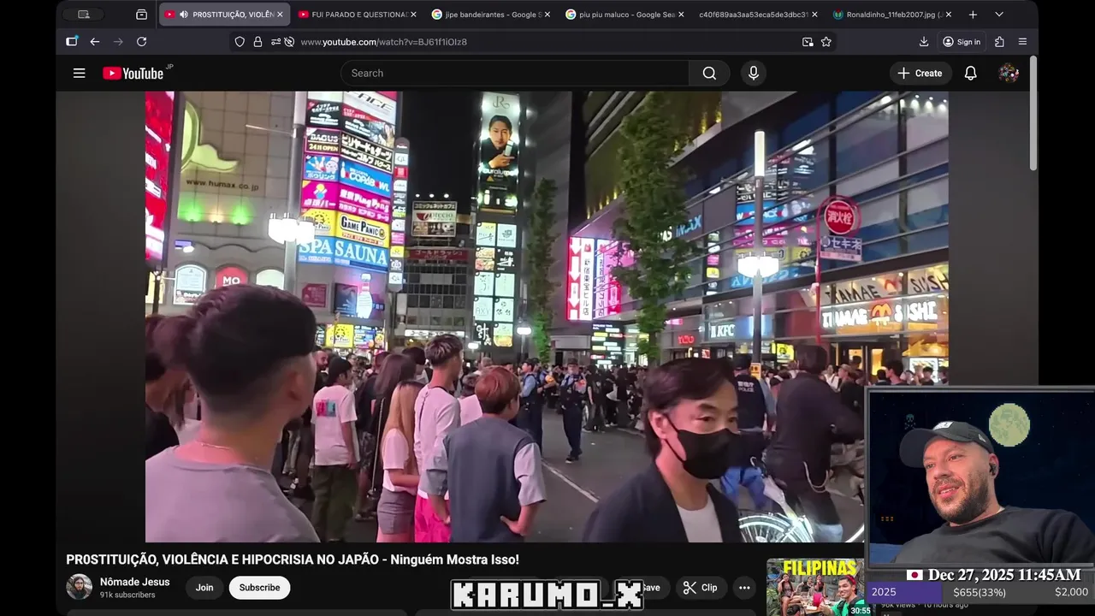Open the browser downloads panel
Image resolution: width=1095 pixels, height=616 pixels.
click(x=924, y=42)
